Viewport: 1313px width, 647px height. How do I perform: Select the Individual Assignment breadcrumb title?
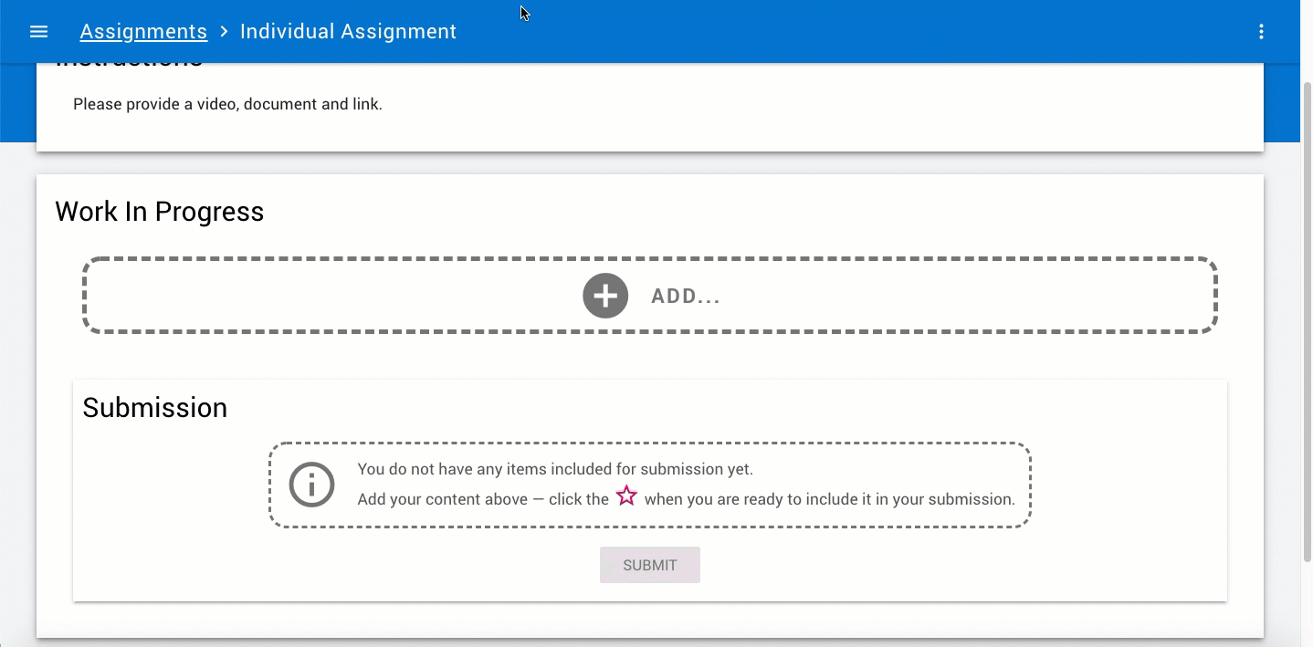point(348,32)
